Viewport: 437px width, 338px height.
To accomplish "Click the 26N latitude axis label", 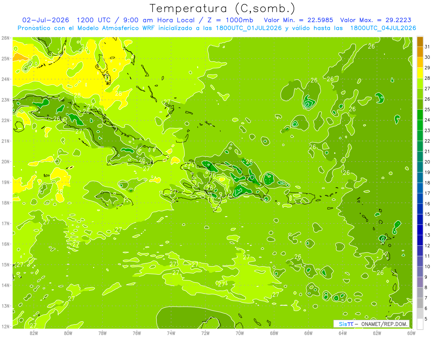I will [x=5, y=38].
